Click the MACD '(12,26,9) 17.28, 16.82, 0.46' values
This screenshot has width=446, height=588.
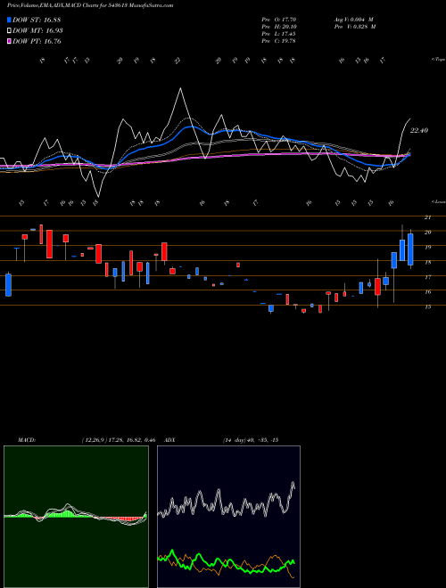coord(119,440)
